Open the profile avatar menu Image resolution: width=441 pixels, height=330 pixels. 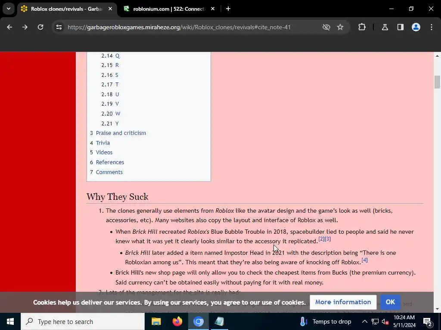tap(416, 27)
